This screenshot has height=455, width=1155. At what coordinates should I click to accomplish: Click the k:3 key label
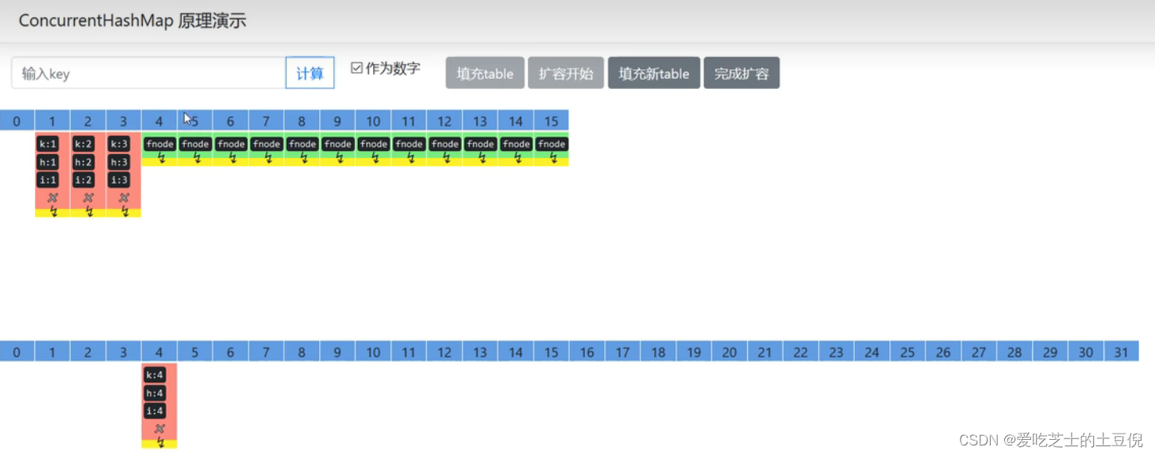point(120,144)
